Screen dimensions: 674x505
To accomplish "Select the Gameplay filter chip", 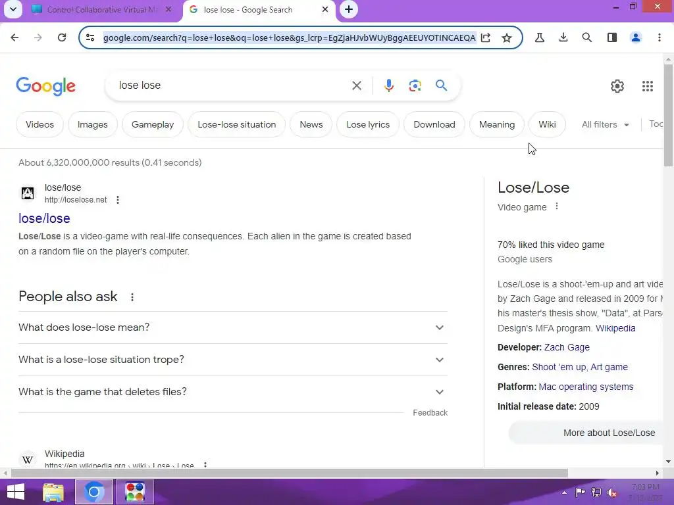I will tap(153, 124).
